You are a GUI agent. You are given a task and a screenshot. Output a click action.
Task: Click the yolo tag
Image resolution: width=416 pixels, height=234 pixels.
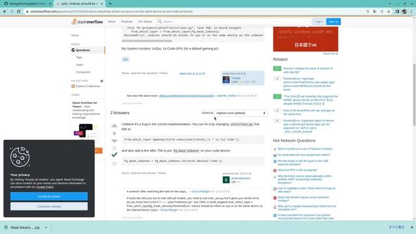pyautogui.click(x=125, y=59)
